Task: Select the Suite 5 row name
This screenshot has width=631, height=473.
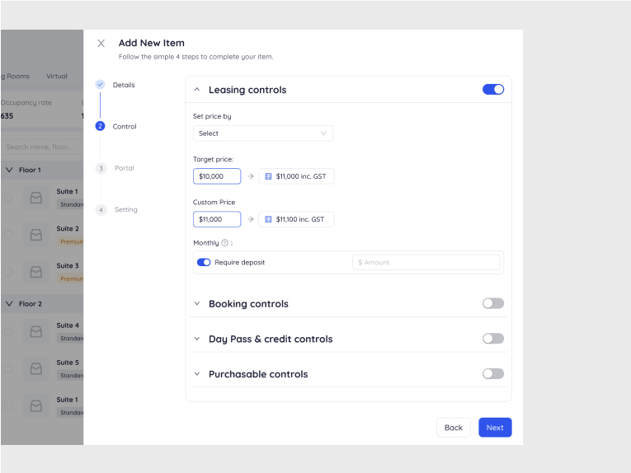Action: pyautogui.click(x=68, y=363)
